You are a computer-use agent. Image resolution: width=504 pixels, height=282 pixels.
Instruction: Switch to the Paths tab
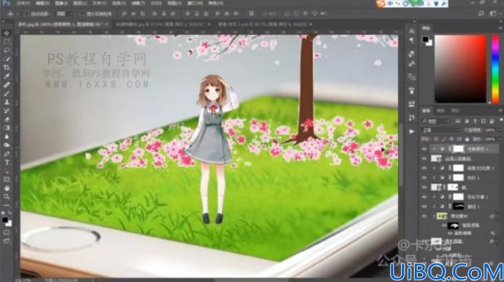click(x=455, y=111)
